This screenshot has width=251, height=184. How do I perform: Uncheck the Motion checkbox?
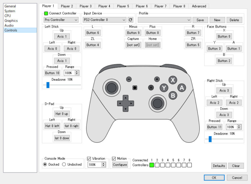pos(114,159)
